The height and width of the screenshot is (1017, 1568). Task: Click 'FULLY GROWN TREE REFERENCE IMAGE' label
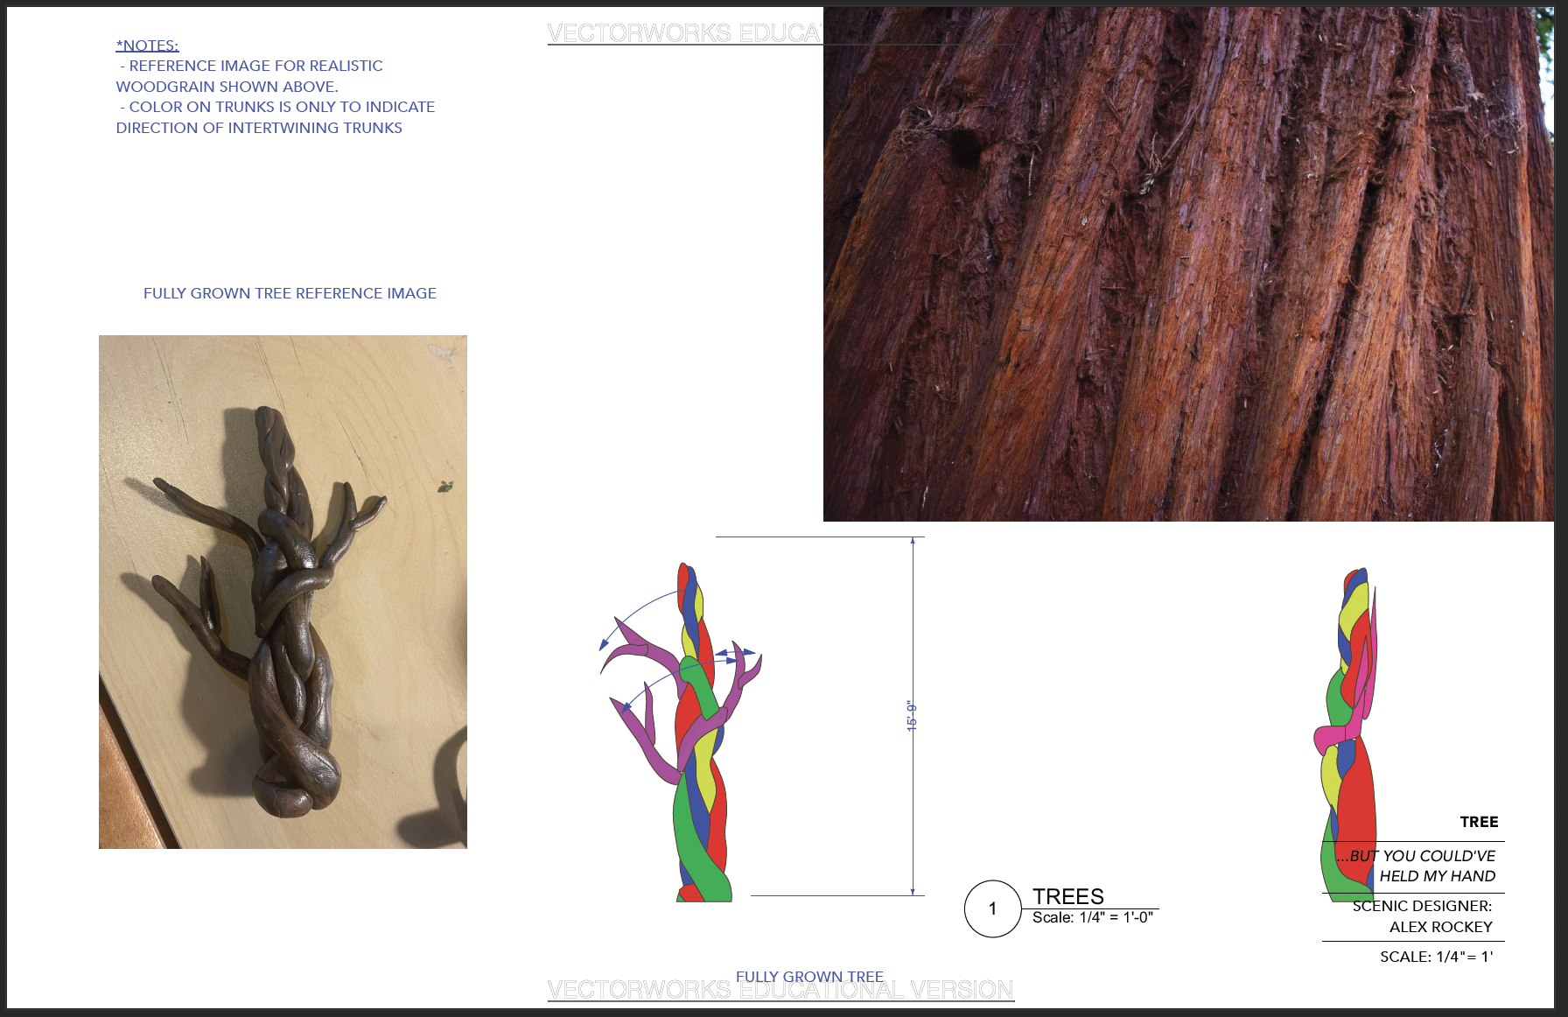[290, 293]
